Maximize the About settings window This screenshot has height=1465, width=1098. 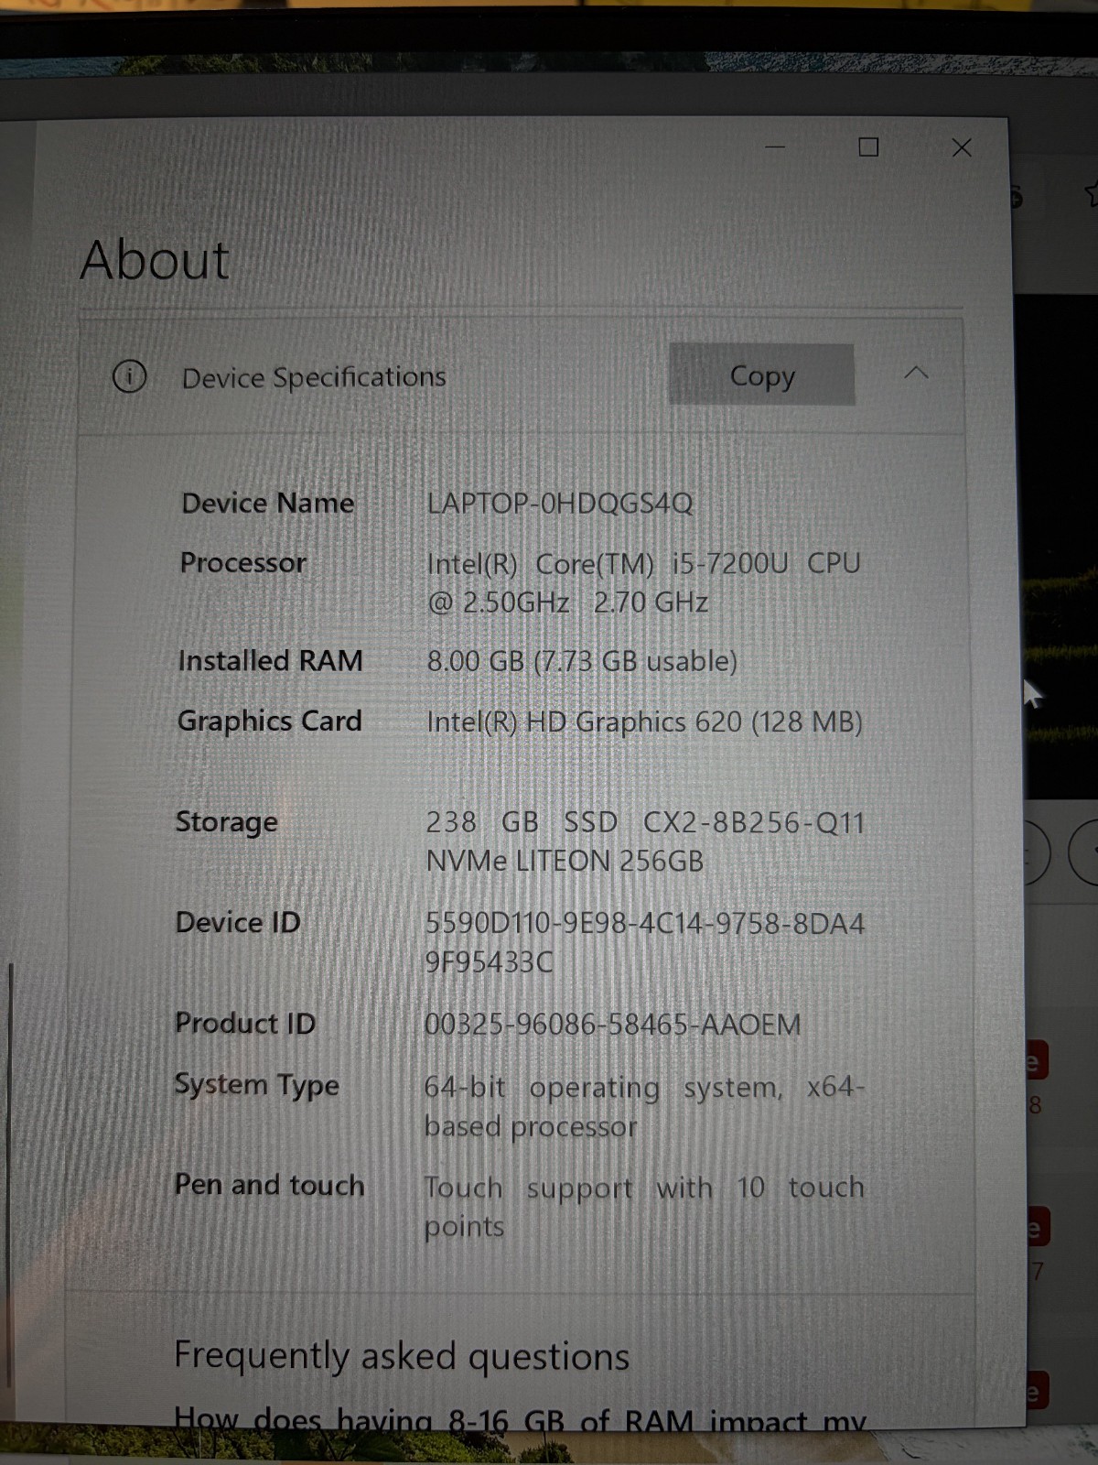coord(868,146)
